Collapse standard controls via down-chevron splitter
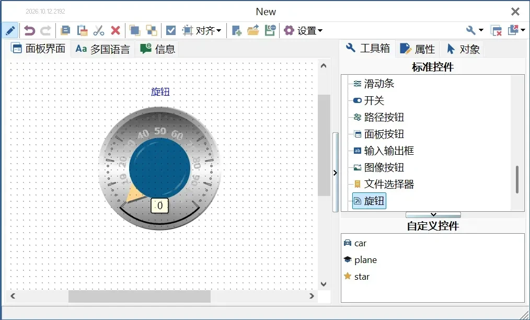This screenshot has height=320, width=530. pos(433,215)
